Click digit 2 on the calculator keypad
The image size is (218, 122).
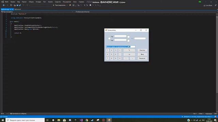(x=111, y=50)
